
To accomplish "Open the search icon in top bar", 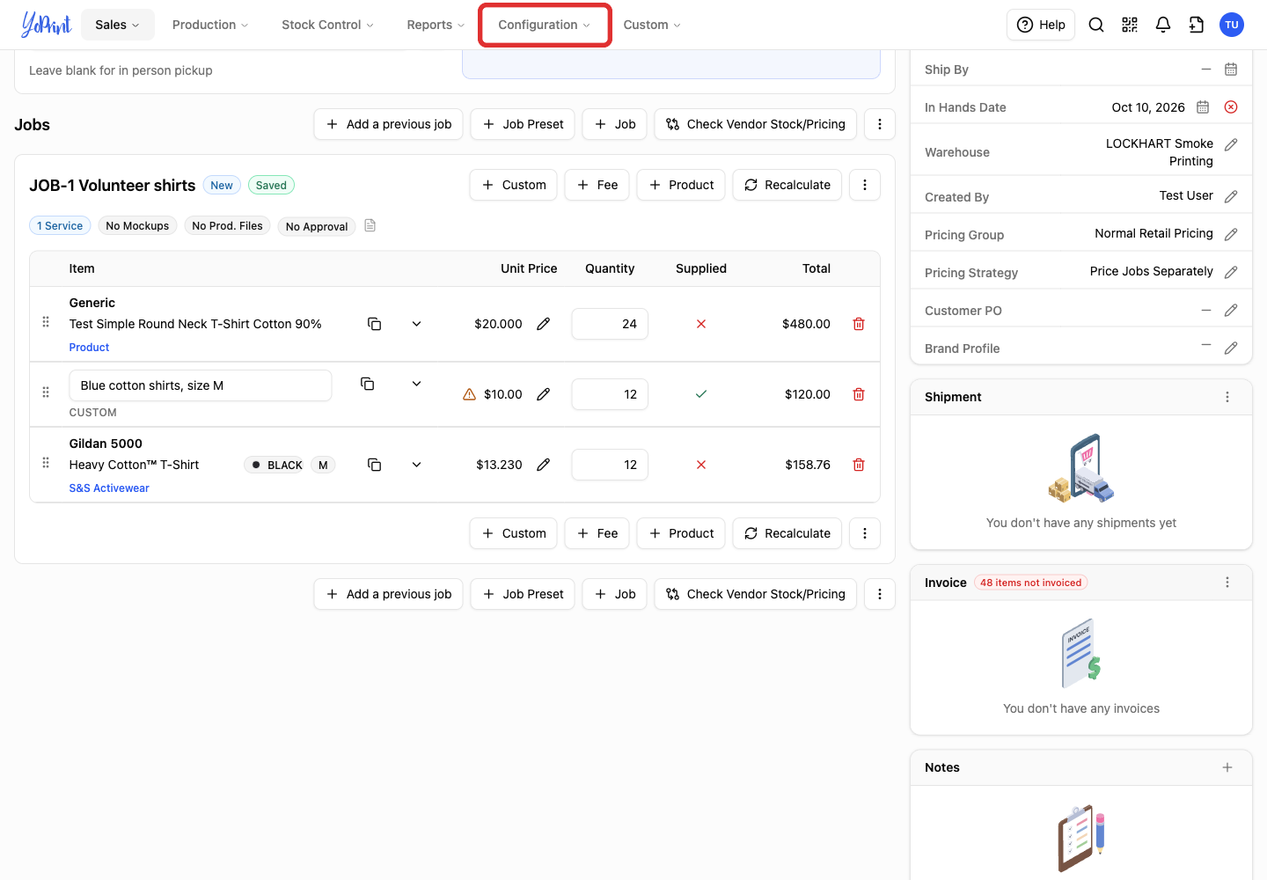I will click(1096, 25).
